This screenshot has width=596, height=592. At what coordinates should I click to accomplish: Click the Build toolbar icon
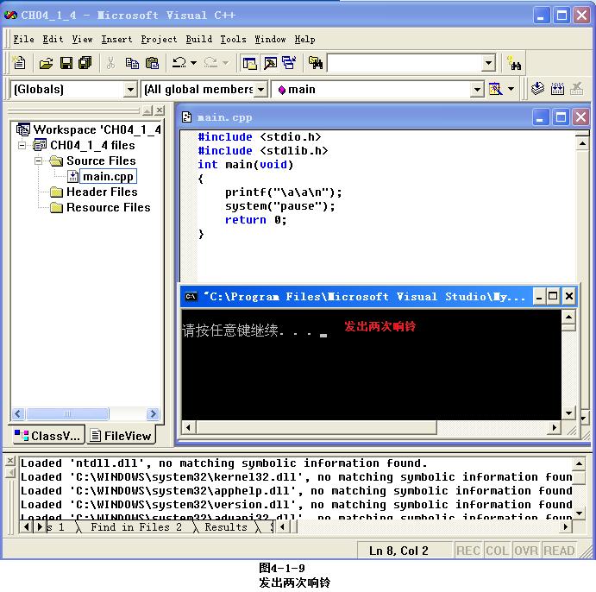click(x=557, y=89)
